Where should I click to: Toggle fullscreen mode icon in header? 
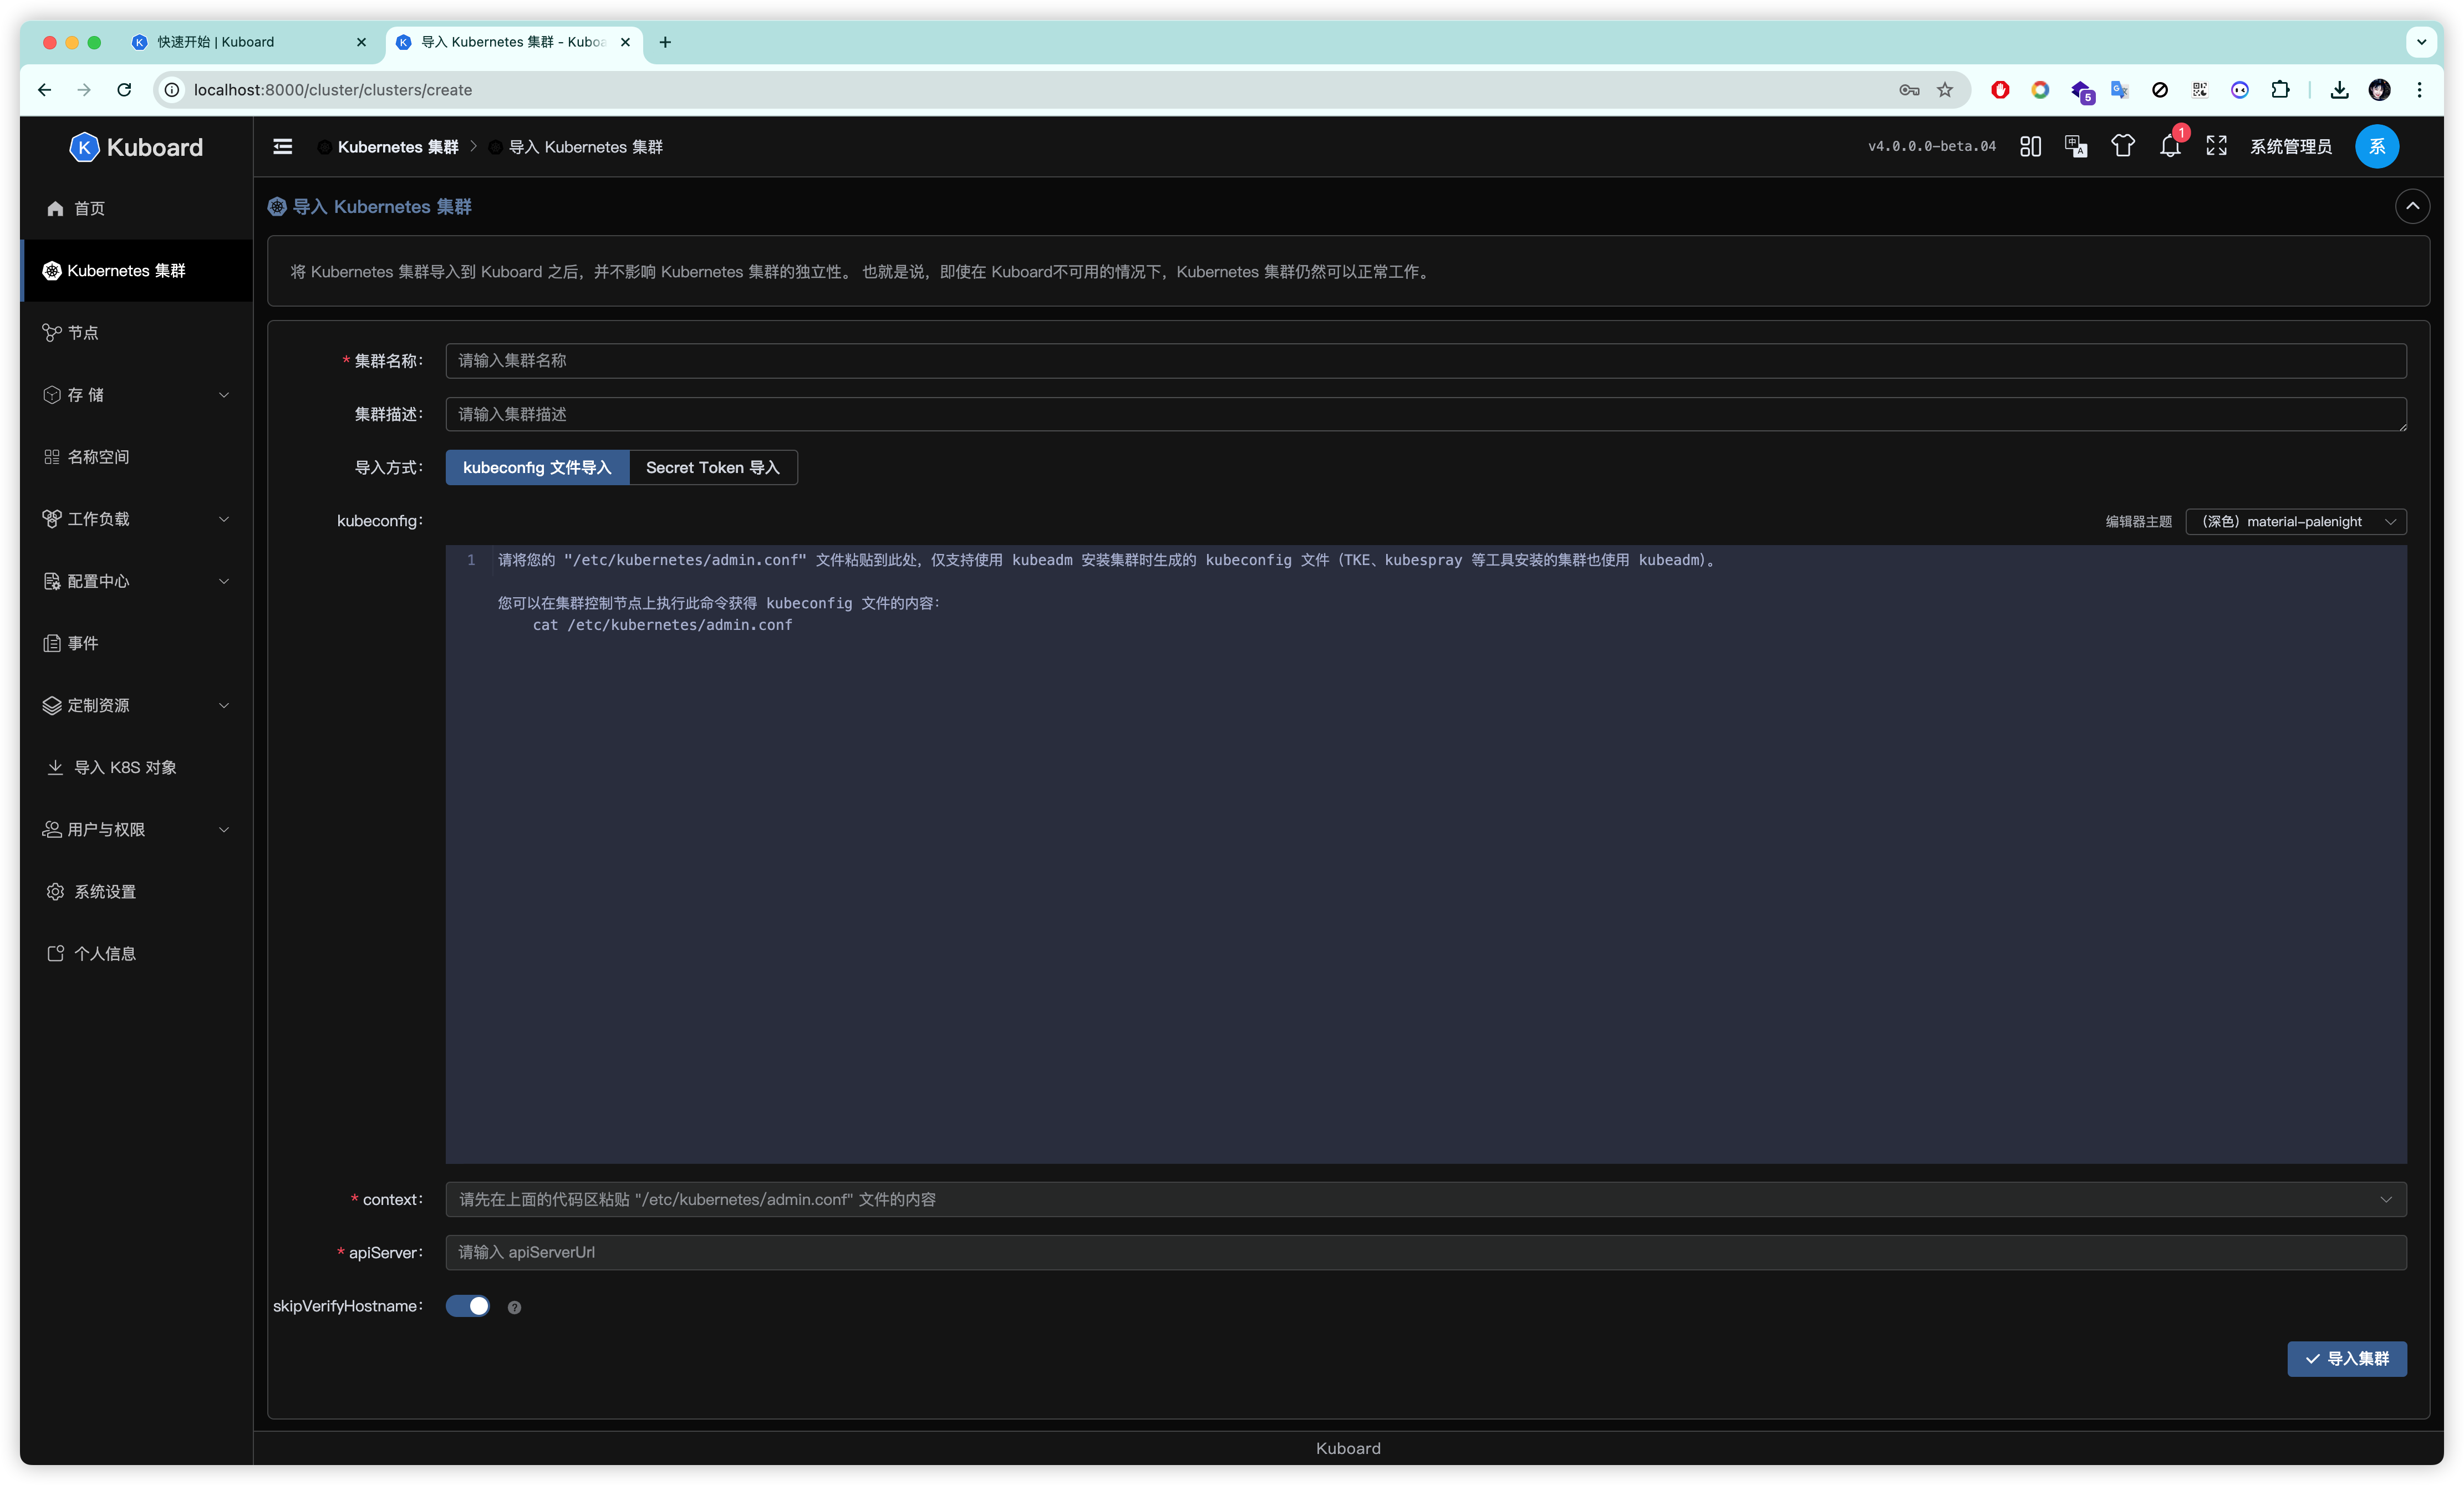[2216, 147]
